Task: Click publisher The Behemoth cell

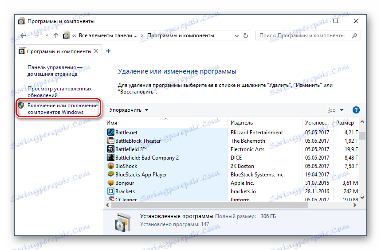Action: 248,141
